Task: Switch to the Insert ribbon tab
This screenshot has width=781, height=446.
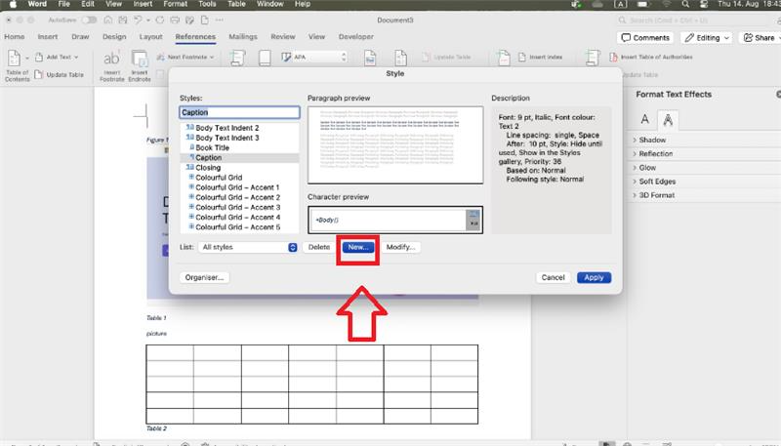Action: pos(47,37)
